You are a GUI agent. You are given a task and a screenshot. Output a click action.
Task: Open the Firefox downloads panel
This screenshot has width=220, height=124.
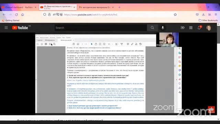(x=203, y=14)
